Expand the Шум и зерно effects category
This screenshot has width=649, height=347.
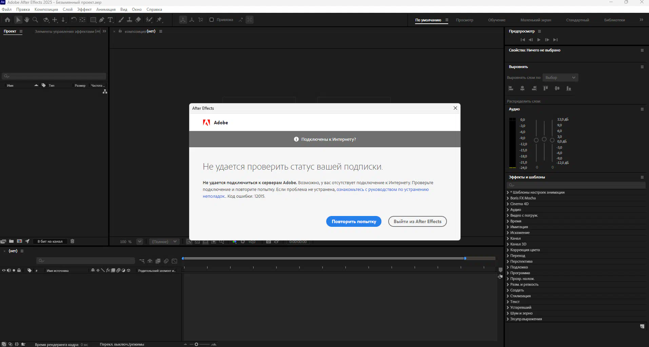(508, 313)
